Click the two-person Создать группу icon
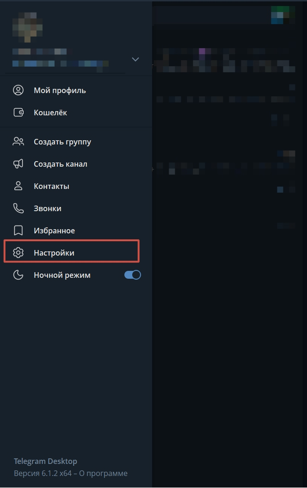Image resolution: width=307 pixels, height=488 pixels. pos(18,142)
